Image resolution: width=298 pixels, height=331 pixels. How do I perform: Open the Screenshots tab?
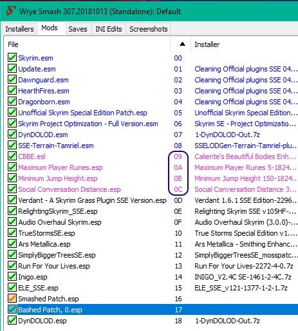tap(149, 29)
